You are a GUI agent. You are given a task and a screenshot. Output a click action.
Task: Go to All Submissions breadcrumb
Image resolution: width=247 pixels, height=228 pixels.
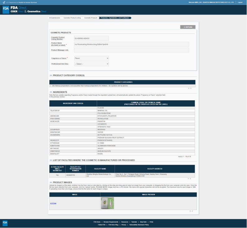tap(54, 18)
